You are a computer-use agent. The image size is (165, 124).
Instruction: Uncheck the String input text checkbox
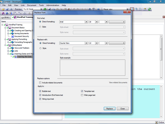click(40, 99)
